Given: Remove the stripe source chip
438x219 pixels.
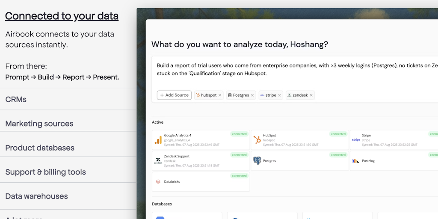Looking at the screenshot, I should point(279,95).
